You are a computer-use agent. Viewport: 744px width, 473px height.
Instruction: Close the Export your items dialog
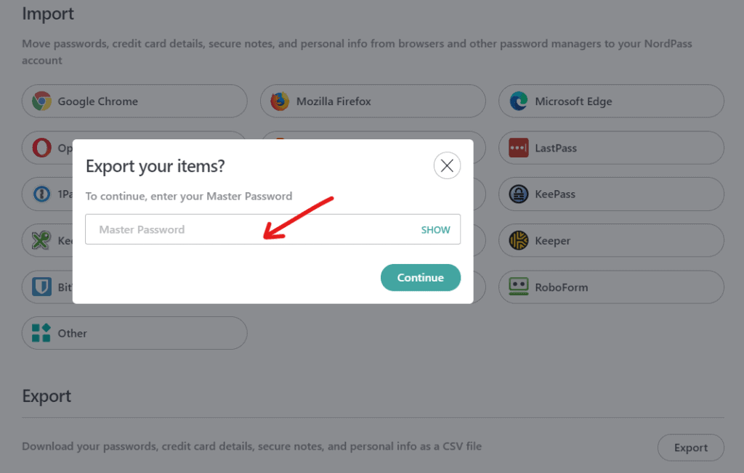pyautogui.click(x=447, y=166)
